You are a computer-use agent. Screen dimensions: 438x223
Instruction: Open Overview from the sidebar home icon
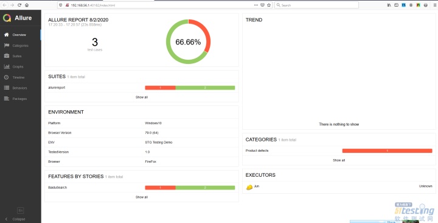coord(7,35)
